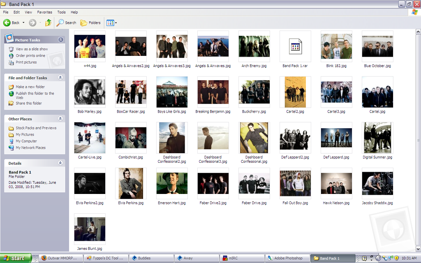421x263 pixels.
Task: Open Stock Packs and Previews link
Action: tap(36, 128)
